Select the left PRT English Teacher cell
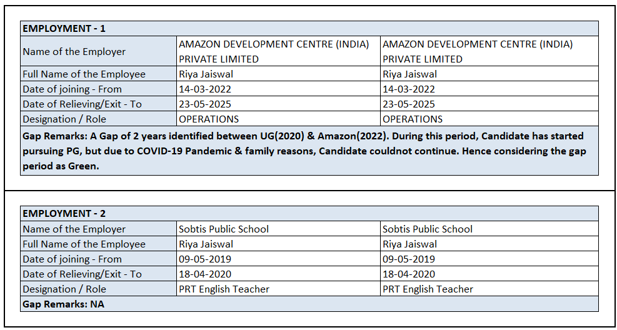 (x=224, y=289)
